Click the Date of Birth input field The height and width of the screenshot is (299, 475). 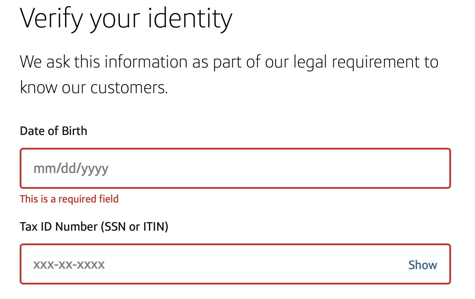click(235, 168)
